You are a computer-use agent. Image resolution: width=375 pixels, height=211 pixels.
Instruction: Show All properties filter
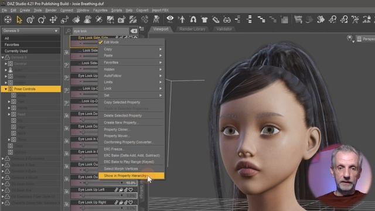[31, 38]
